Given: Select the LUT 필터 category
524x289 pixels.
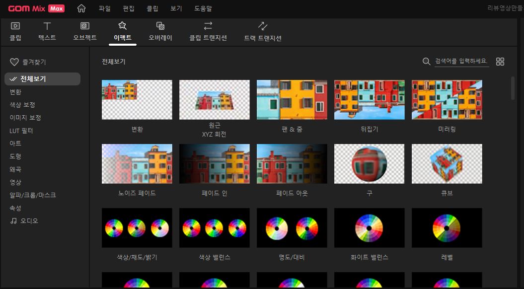Looking at the screenshot, I should coord(21,131).
